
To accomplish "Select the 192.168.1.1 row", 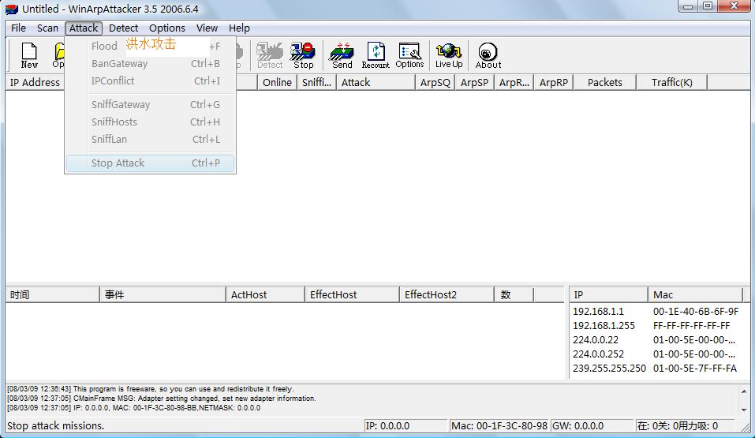I will 656,312.
